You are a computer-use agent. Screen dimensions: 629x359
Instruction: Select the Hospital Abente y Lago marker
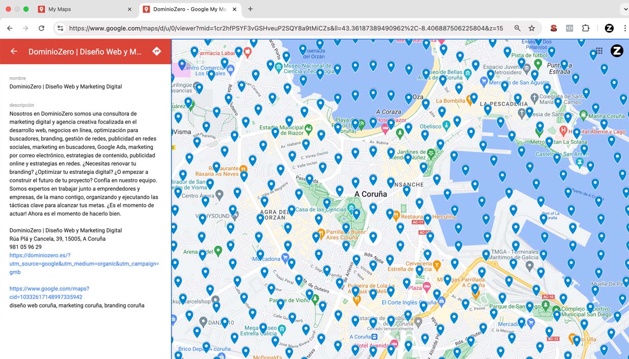pos(563,130)
